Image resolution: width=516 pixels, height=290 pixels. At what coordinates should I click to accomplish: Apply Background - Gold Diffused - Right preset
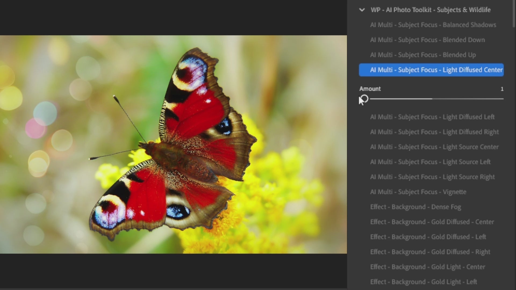click(x=430, y=252)
